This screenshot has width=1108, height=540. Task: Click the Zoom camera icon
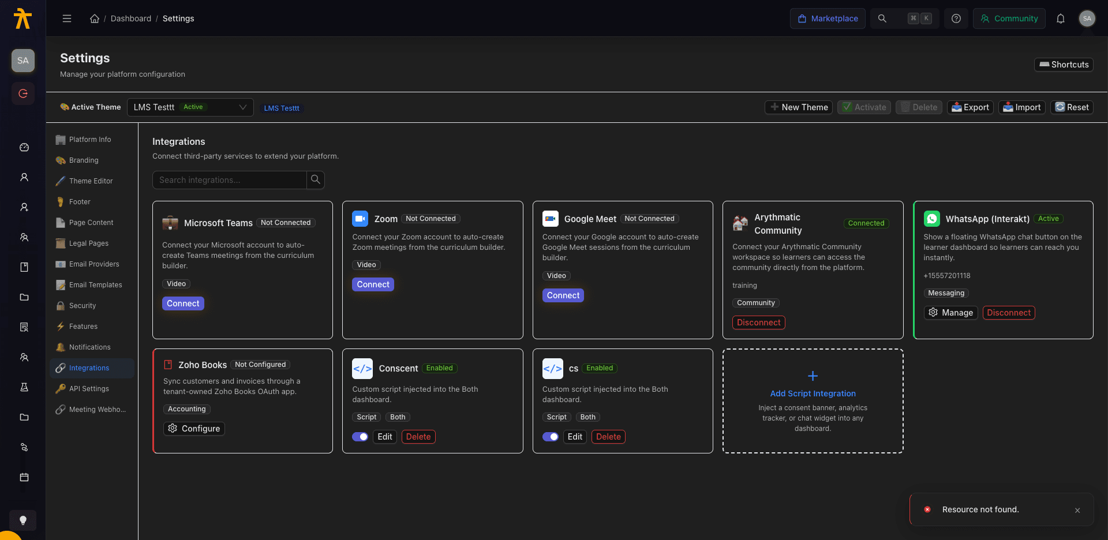coord(360,219)
